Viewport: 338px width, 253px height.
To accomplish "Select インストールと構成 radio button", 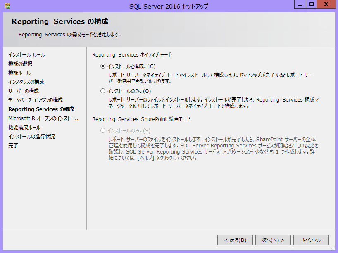I will pyautogui.click(x=103, y=66).
